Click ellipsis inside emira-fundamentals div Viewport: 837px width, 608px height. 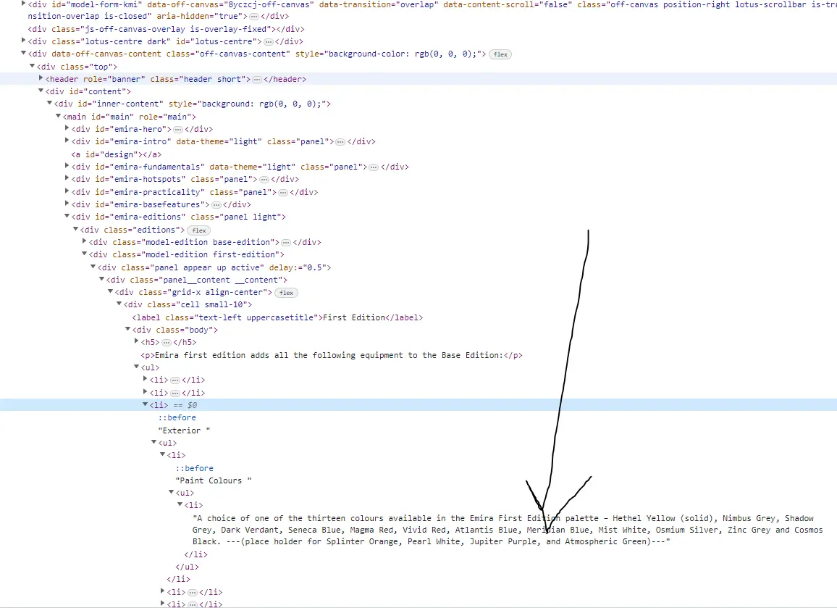coord(374,167)
